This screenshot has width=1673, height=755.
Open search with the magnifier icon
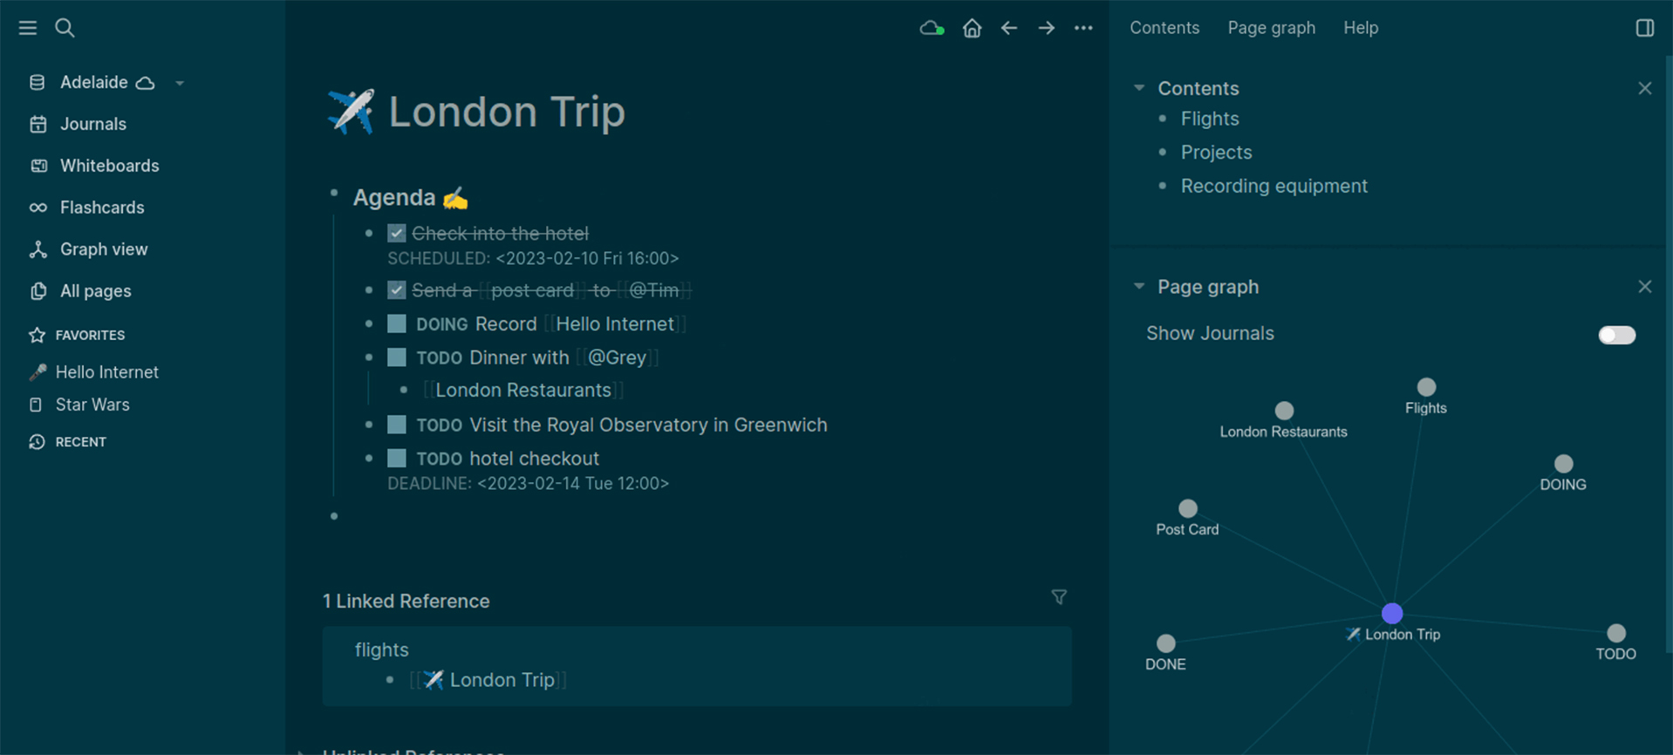tap(65, 28)
